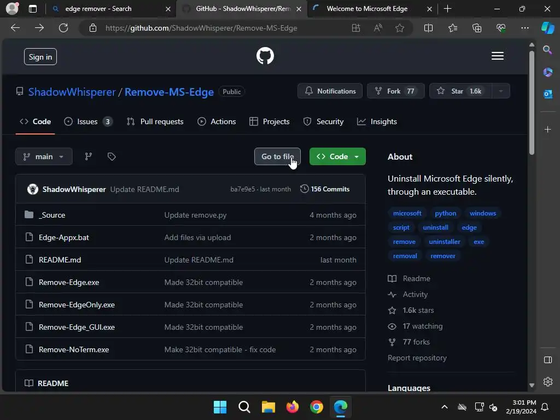Open the GitHub hamburger menu

click(x=497, y=56)
